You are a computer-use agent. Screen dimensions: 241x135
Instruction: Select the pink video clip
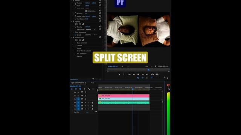[124, 96]
